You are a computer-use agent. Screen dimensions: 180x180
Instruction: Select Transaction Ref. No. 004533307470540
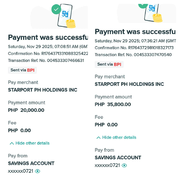pyautogui.click(x=133, y=55)
